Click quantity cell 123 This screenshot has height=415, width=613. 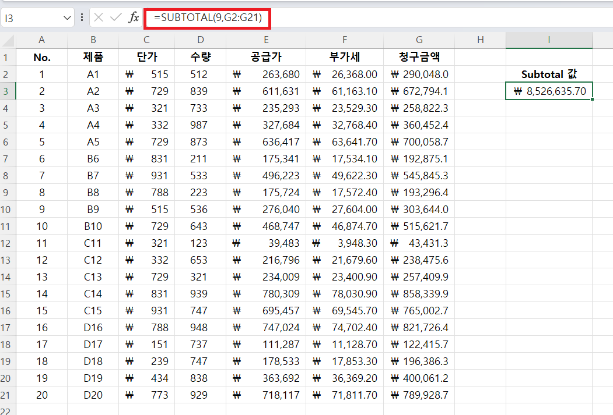pos(200,243)
